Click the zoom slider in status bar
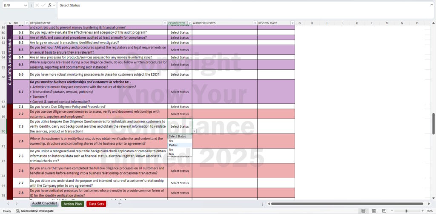436x214 pixels. click(407, 211)
